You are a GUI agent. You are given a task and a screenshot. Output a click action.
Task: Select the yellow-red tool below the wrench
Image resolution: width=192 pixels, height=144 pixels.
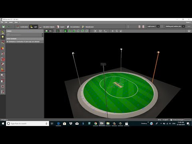coord(3,70)
